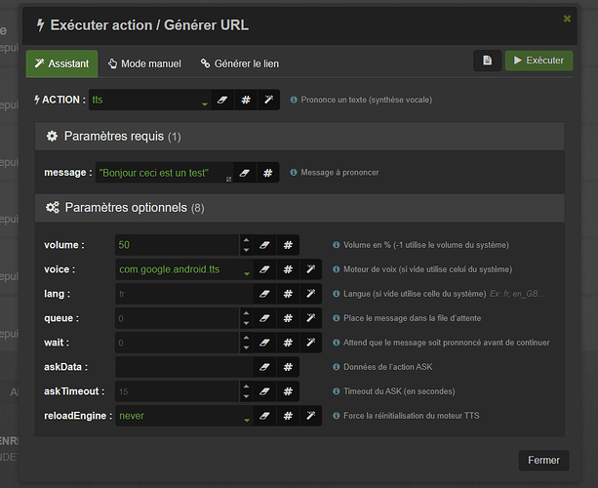Click info icon for Moteur de voix
598x488 pixels.
[336, 269]
